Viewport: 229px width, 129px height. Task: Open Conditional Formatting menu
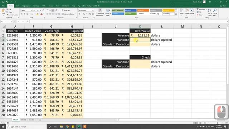coord(100,13)
